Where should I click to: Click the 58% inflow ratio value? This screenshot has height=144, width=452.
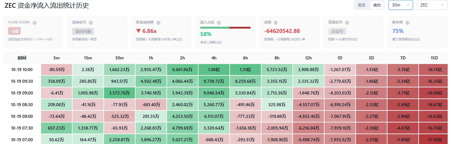click(x=206, y=34)
